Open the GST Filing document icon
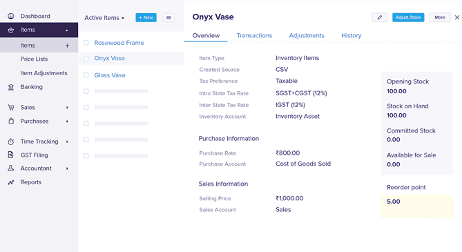The width and height of the screenshot is (462, 252). (10, 155)
